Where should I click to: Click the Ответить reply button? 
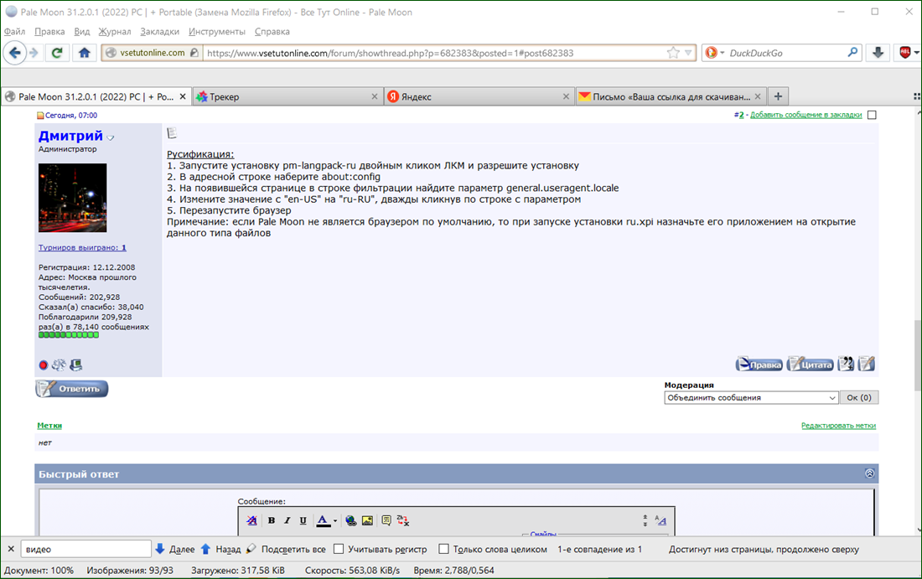coord(72,389)
